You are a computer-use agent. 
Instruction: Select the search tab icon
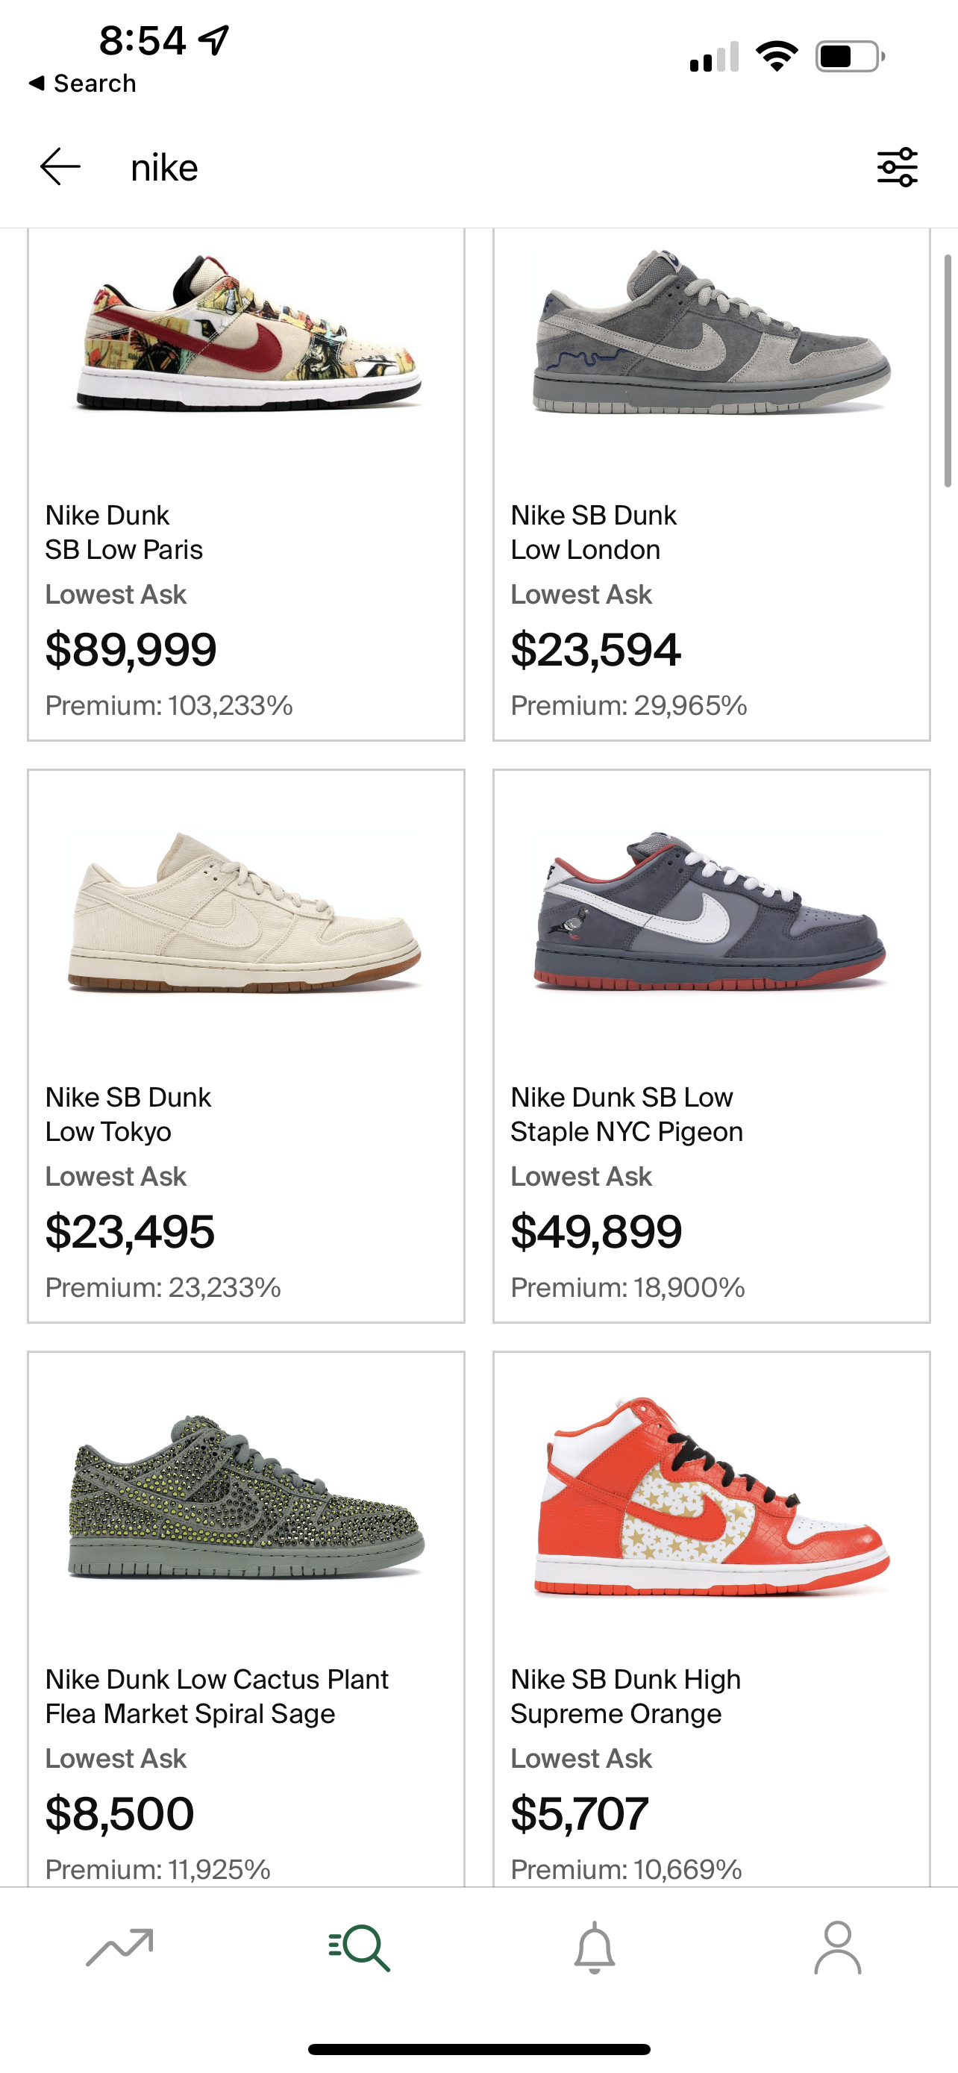coord(360,1948)
